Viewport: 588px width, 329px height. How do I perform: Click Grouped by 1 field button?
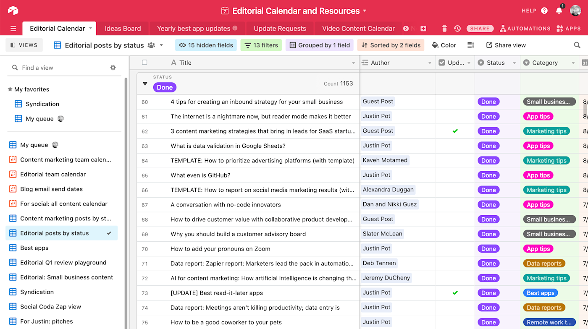(x=320, y=45)
